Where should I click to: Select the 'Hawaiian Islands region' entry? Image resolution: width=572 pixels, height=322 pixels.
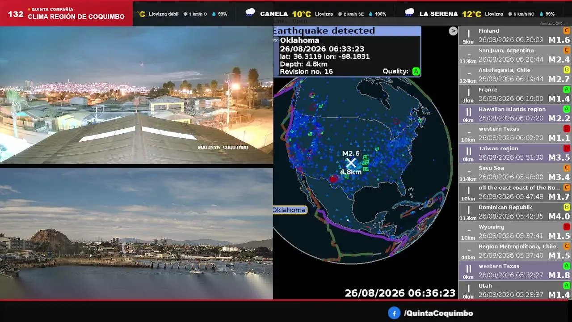512,109
